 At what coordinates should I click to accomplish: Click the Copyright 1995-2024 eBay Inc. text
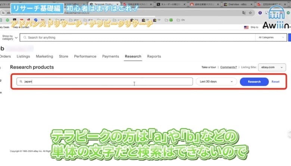pos(30,151)
